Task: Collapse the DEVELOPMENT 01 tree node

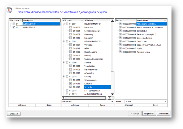Action: pos(64,24)
